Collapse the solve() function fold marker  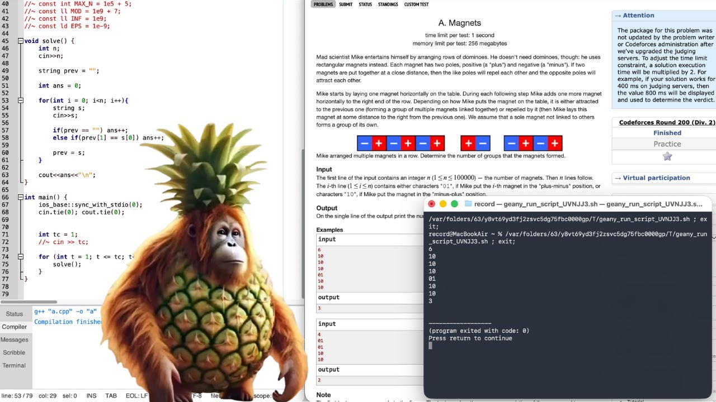tap(20, 41)
